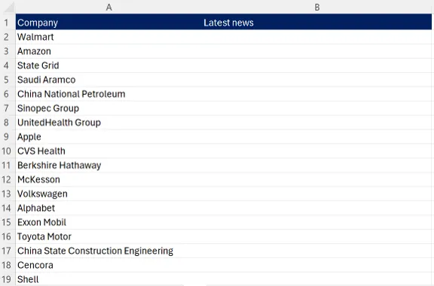434x286 pixels.
Task: Select the UnitedHealth Group cell
Action: 109,123
